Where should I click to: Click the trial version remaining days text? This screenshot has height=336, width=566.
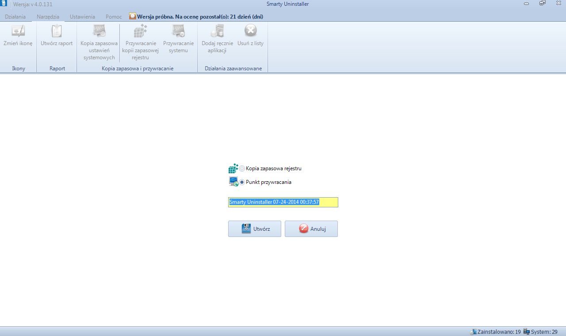[200, 17]
